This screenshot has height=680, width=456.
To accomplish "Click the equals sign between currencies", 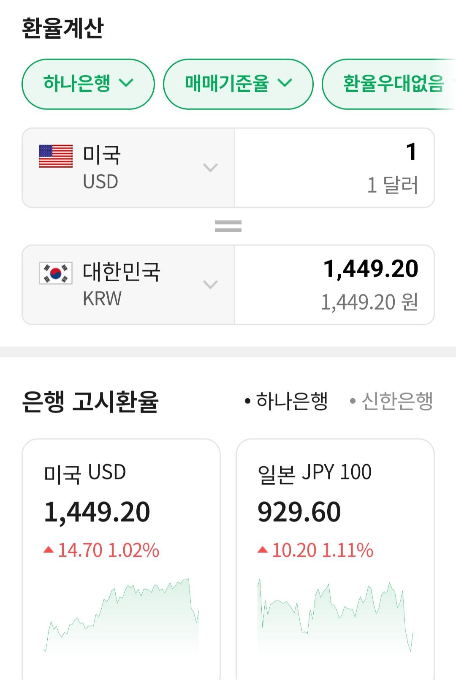I will 228,226.
